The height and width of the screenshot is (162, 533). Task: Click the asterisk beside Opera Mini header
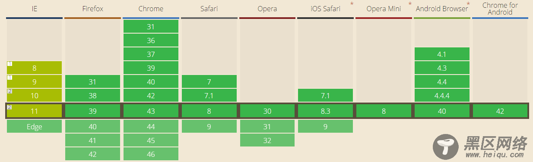(x=410, y=5)
